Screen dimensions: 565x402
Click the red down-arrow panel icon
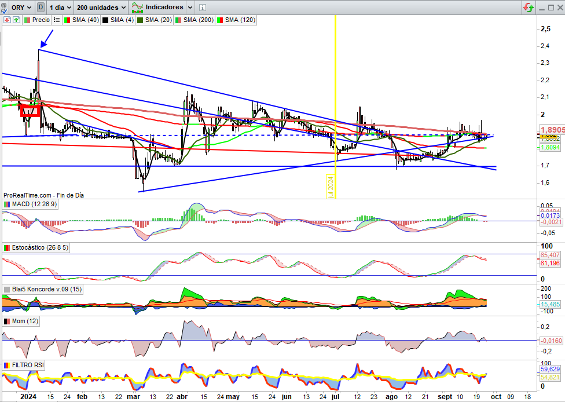click(x=7, y=20)
